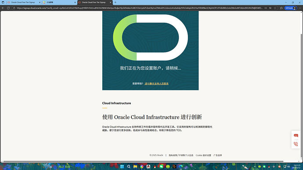Click the '© 2025 Oracle' footer text
This screenshot has height=170, width=303.
coord(156,155)
